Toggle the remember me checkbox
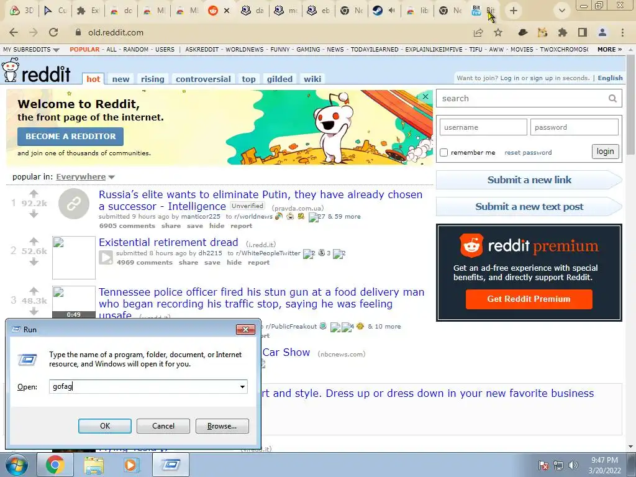 pos(443,153)
